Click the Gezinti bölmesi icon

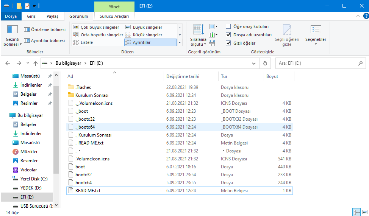pyautogui.click(x=13, y=30)
